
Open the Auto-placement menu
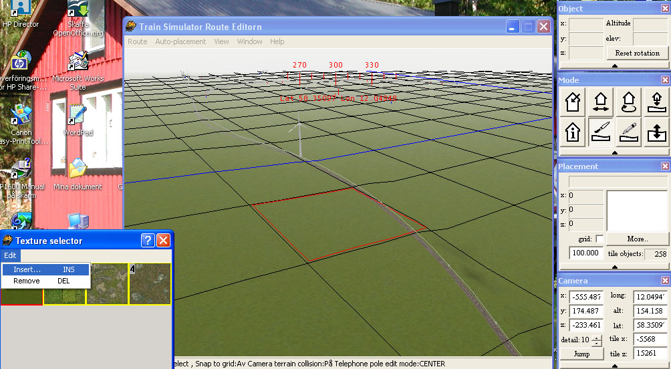click(x=180, y=41)
